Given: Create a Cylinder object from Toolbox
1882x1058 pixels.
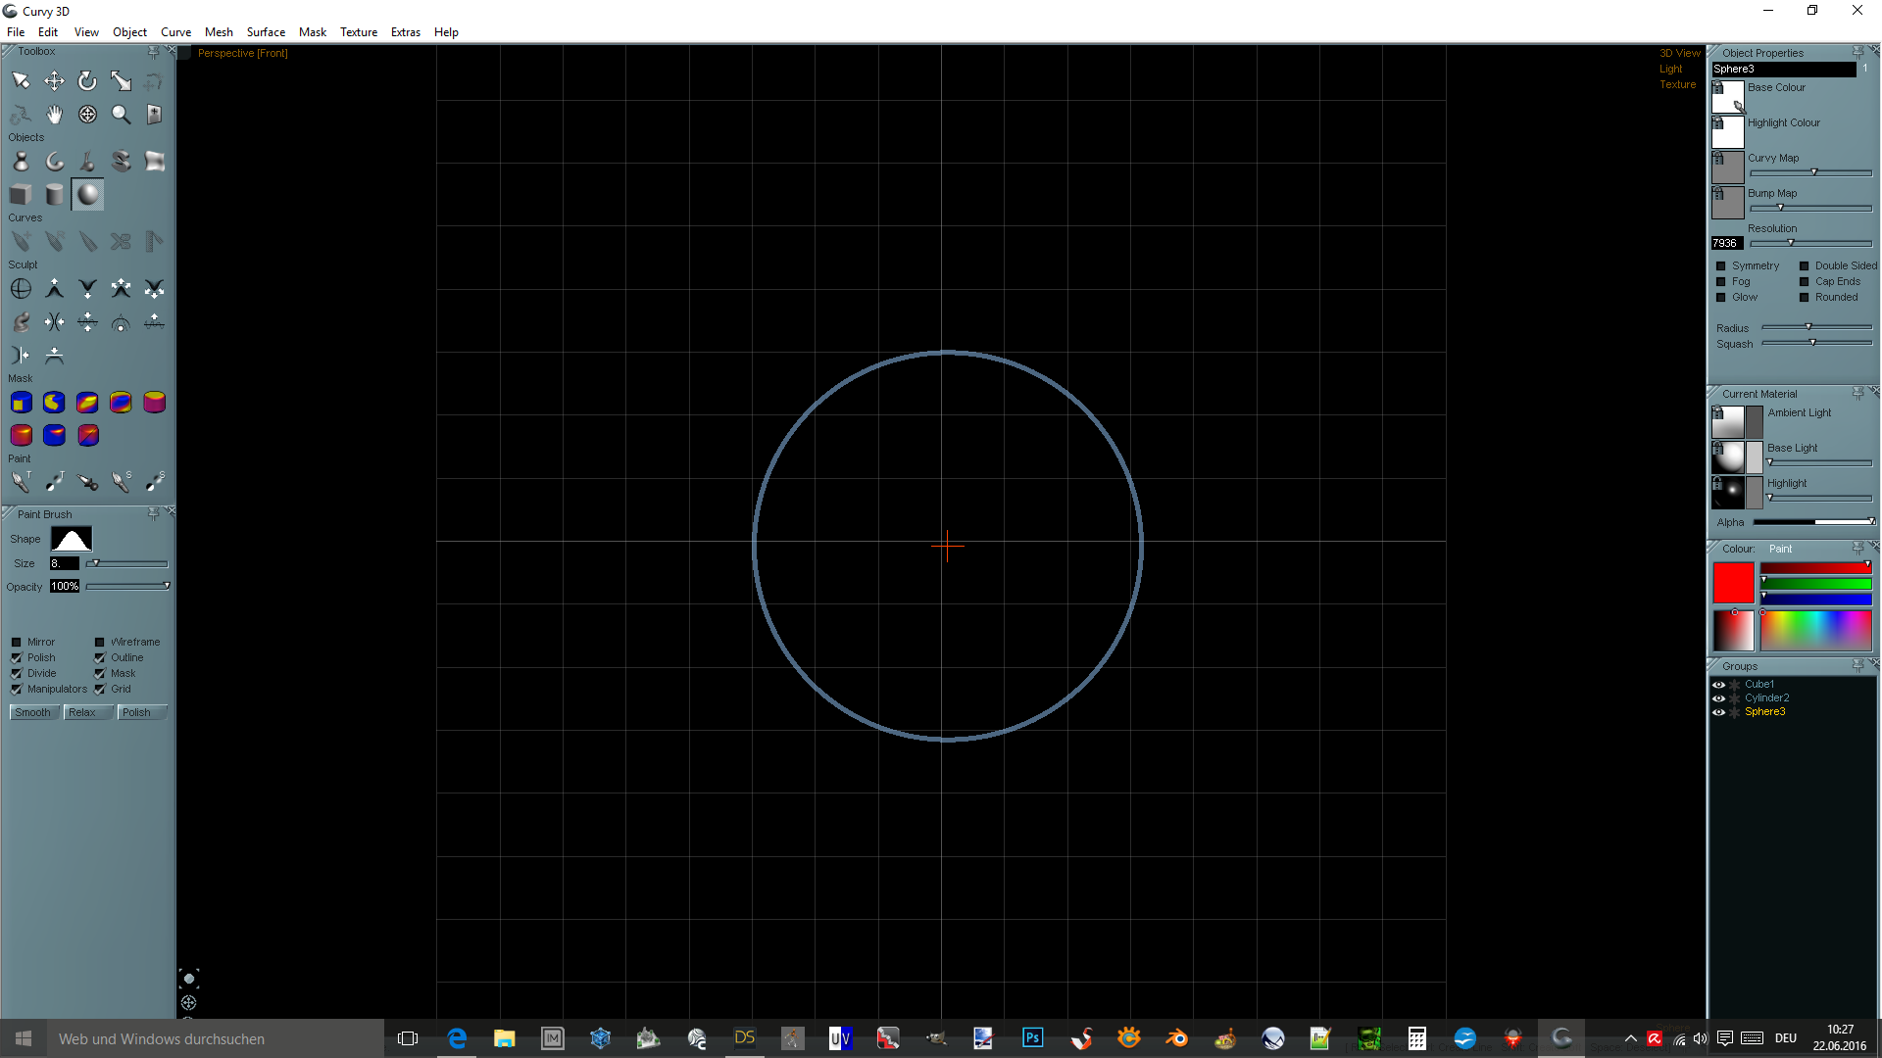Looking at the screenshot, I should coord(54,195).
